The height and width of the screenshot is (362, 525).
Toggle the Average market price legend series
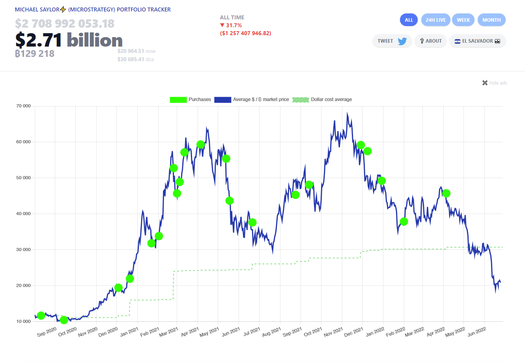point(252,99)
